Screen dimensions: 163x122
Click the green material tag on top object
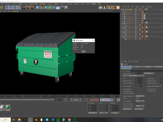point(147,9)
